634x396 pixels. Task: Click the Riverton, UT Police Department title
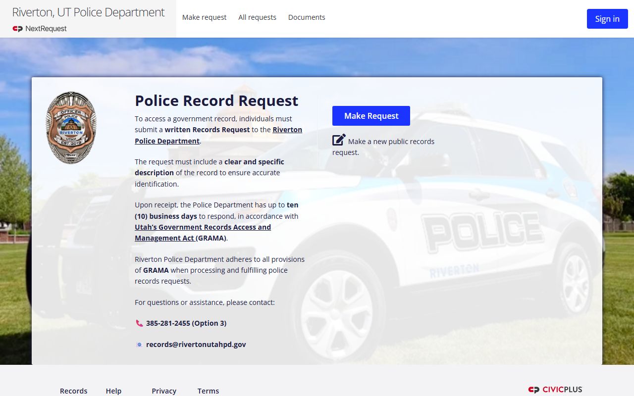[88, 12]
